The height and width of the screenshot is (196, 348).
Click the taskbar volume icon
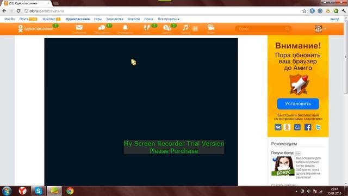pyautogui.click(x=308, y=191)
